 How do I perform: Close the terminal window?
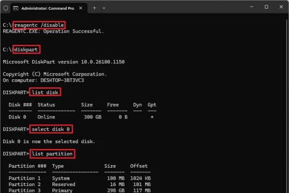281,7
